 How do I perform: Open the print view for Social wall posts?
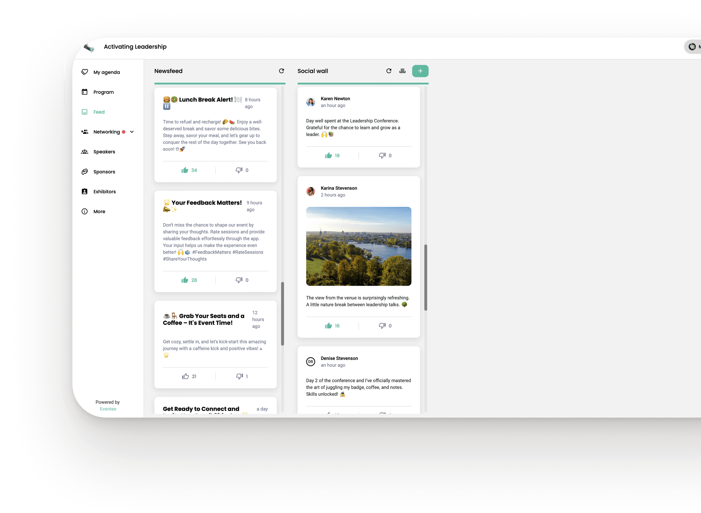tap(403, 71)
